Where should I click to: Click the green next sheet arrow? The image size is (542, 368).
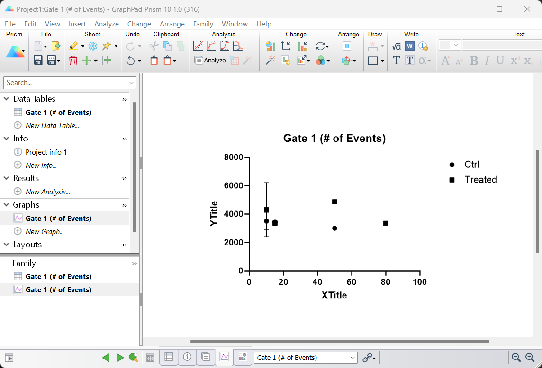click(120, 358)
